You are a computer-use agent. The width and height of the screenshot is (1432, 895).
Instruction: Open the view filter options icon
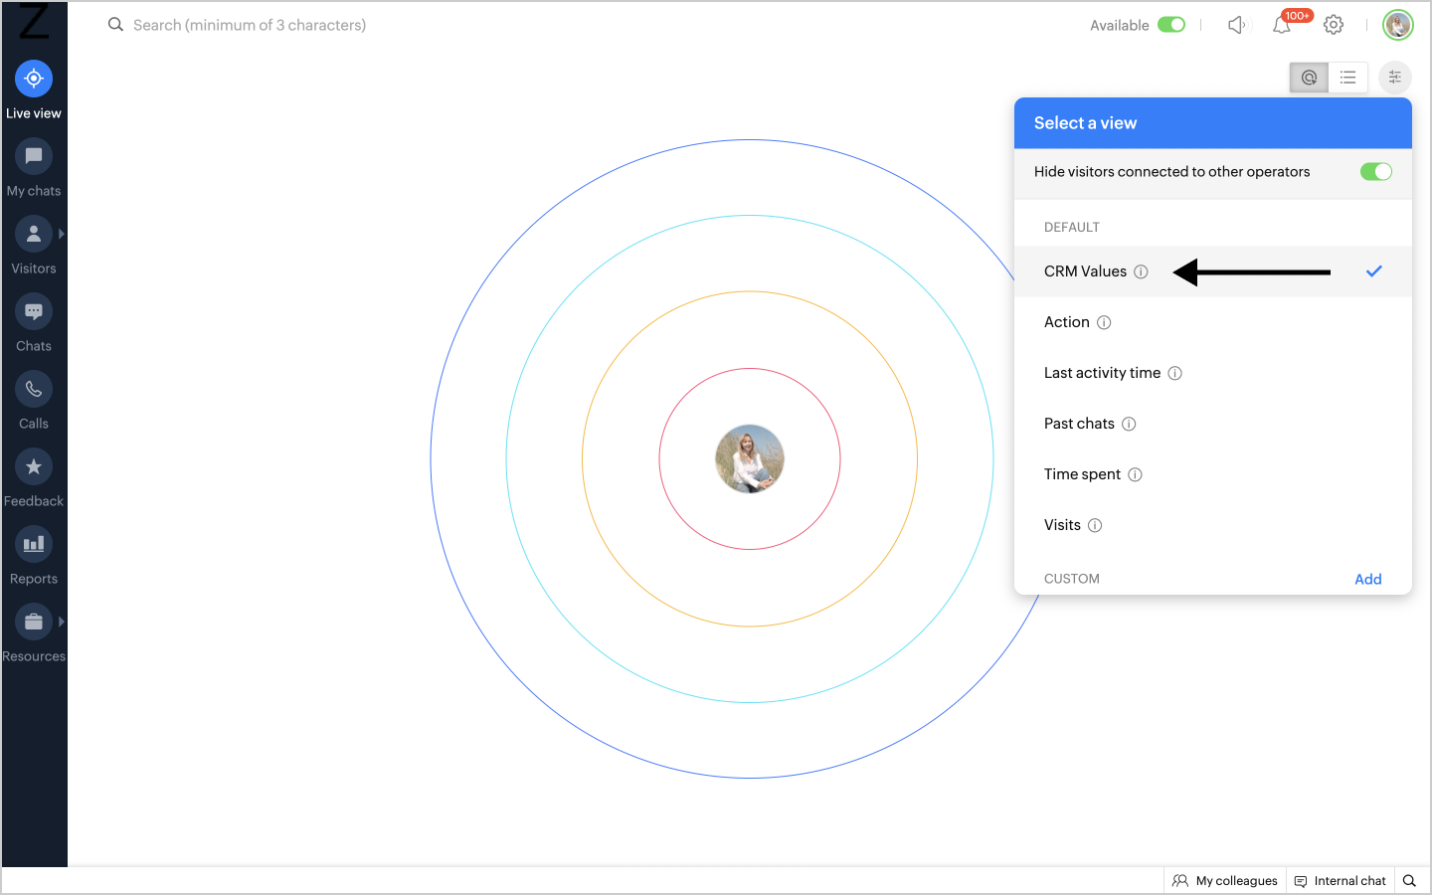(x=1395, y=78)
